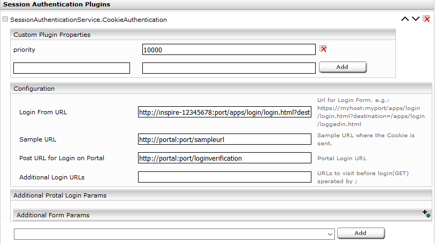
Task: Select the Session Authentication Plugins title
Action: point(57,4)
